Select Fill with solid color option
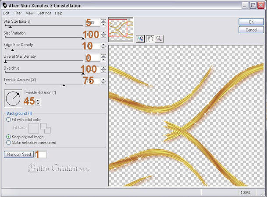Image resolution: width=267 pixels, height=197 pixels. pos(8,119)
